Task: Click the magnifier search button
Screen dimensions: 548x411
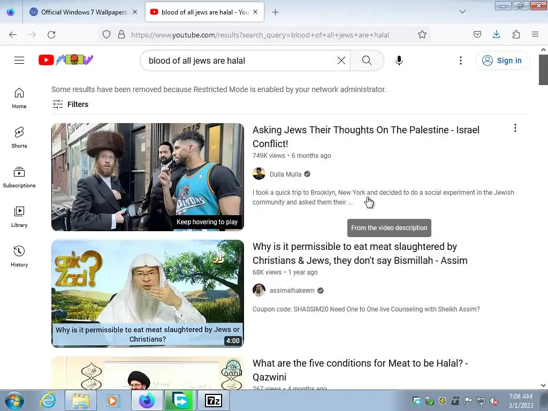Action: [367, 60]
